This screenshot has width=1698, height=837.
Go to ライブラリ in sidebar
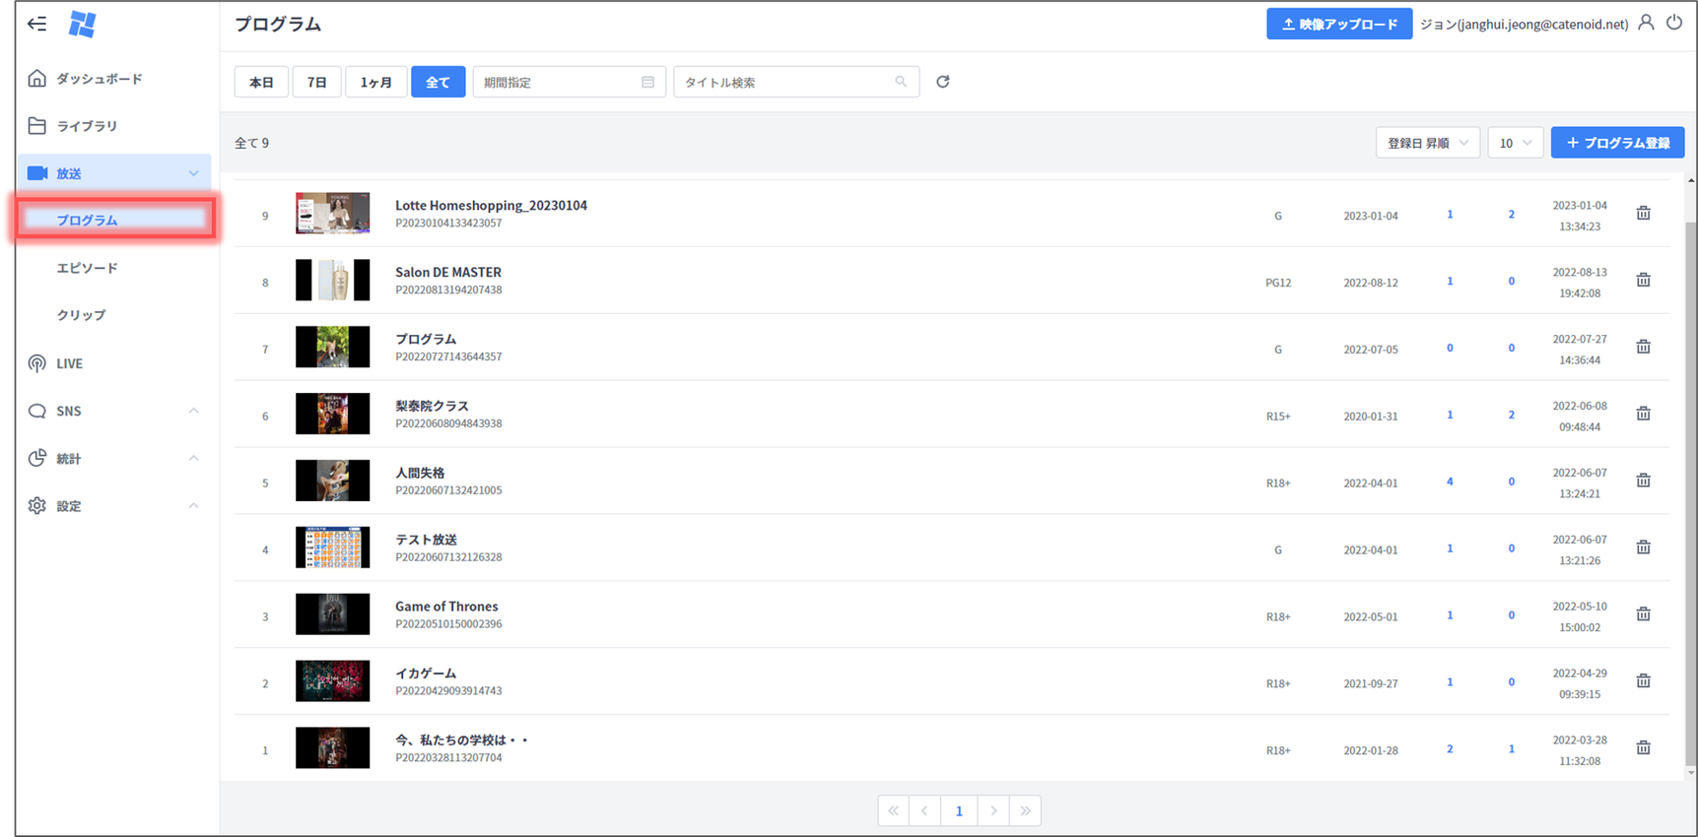pyautogui.click(x=87, y=126)
